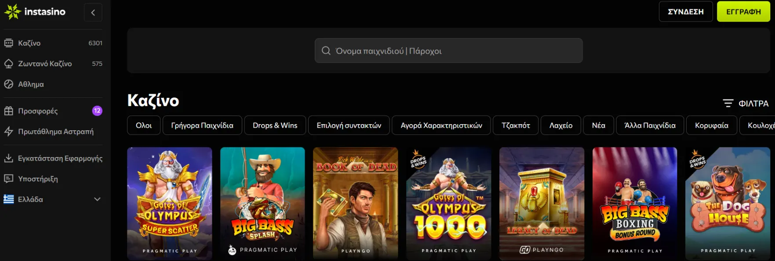Click the Pragmatic Play logo on Big Bass Splash
This screenshot has height=261, width=775.
(x=262, y=250)
